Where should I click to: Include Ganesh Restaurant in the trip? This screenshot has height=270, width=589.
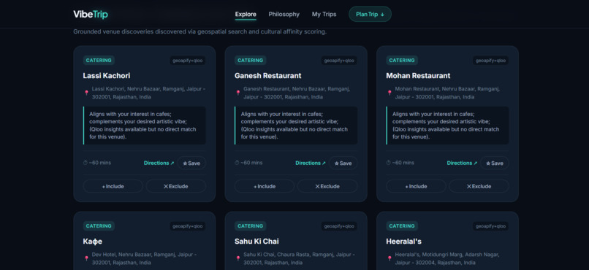click(265, 186)
